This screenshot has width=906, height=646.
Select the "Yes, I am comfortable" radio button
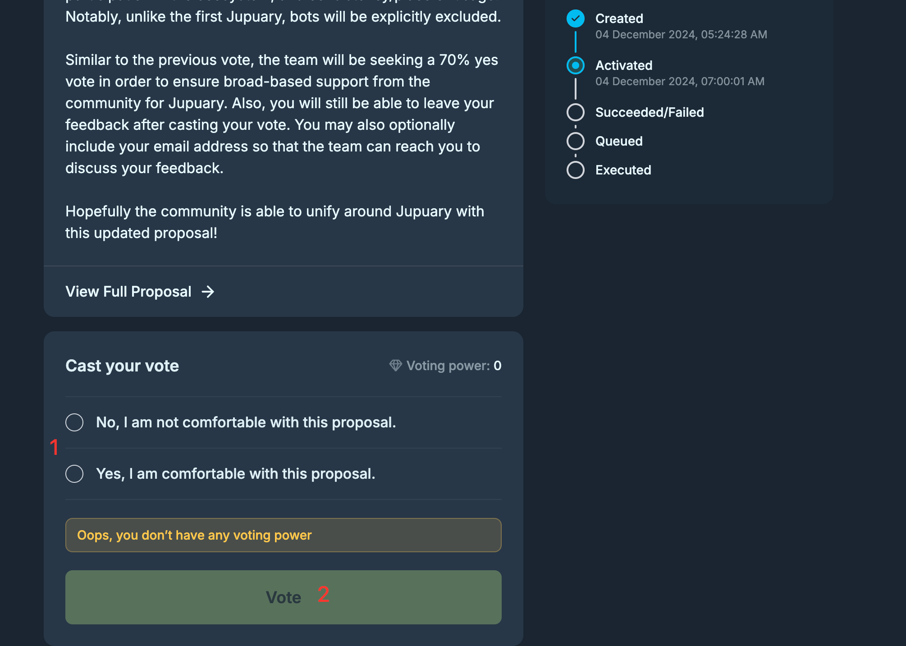point(74,474)
